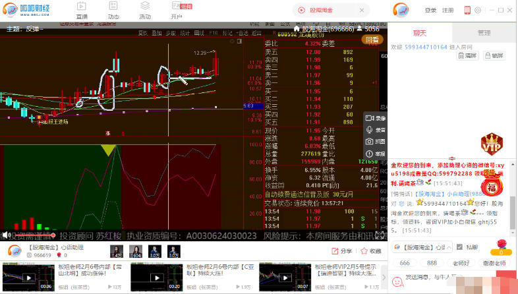This screenshot has width=518, height=294.
Task: Click the 谢谢老师 quick reply
Action: pyautogui.click(x=494, y=263)
